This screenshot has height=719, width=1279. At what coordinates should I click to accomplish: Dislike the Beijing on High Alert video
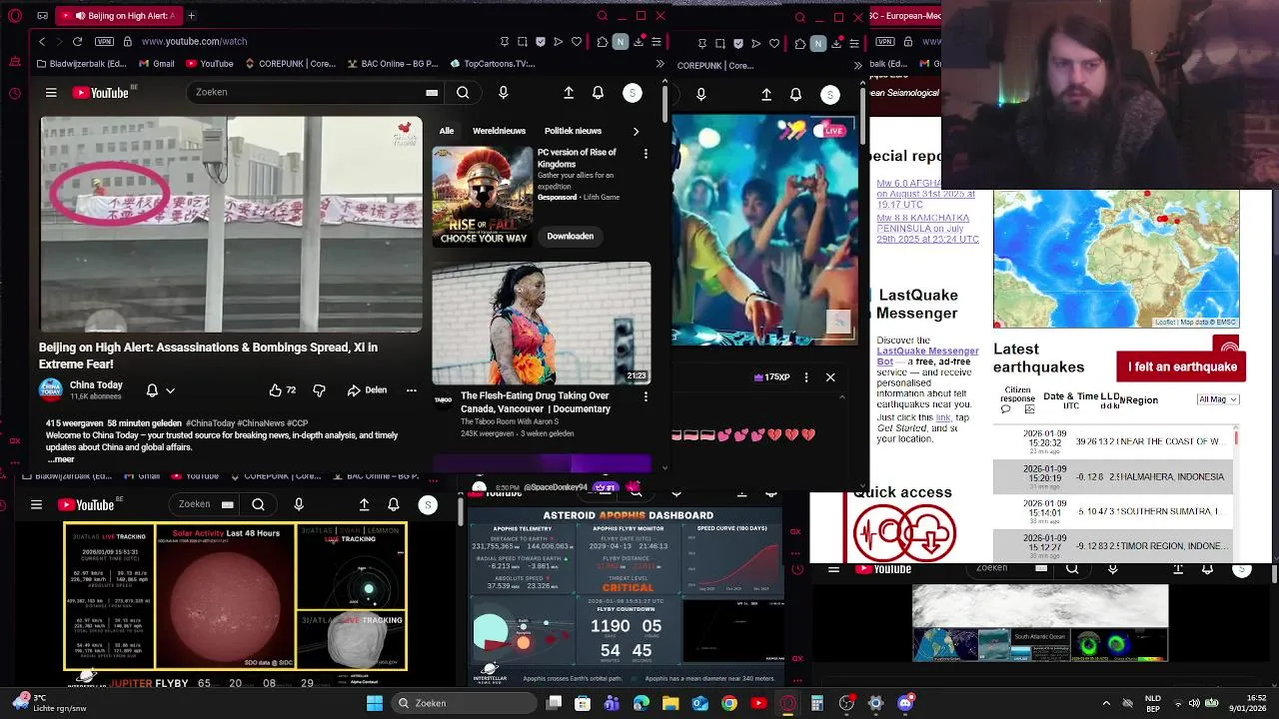point(319,390)
